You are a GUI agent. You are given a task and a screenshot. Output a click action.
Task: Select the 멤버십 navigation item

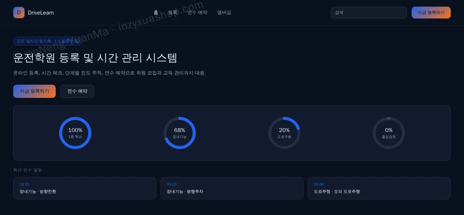point(224,13)
